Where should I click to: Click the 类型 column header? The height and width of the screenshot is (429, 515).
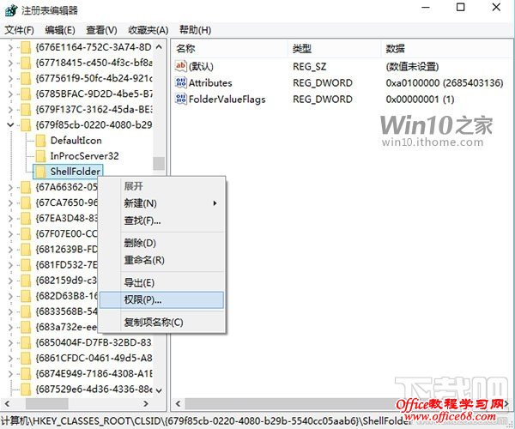click(335, 49)
